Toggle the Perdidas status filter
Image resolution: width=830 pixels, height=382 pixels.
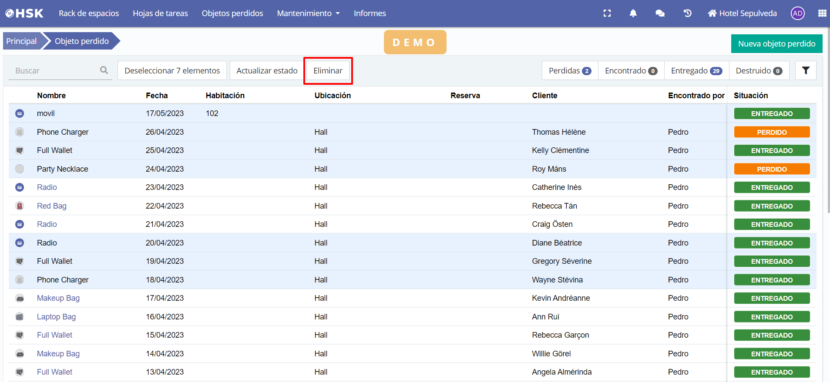[x=570, y=70]
